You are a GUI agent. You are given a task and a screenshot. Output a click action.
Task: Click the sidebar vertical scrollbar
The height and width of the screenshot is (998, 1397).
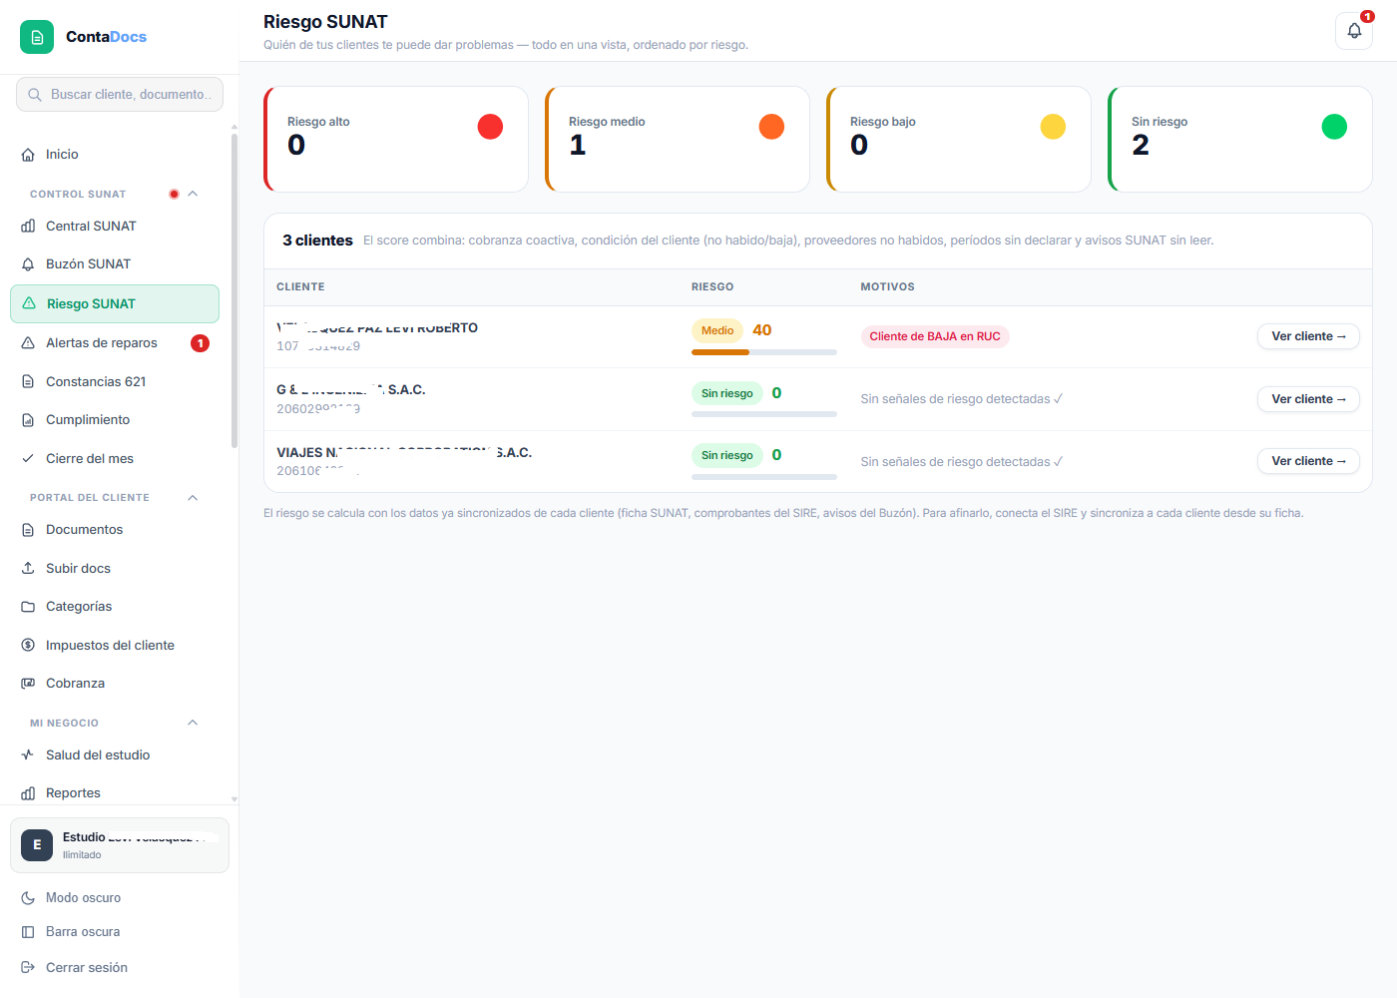(x=234, y=289)
